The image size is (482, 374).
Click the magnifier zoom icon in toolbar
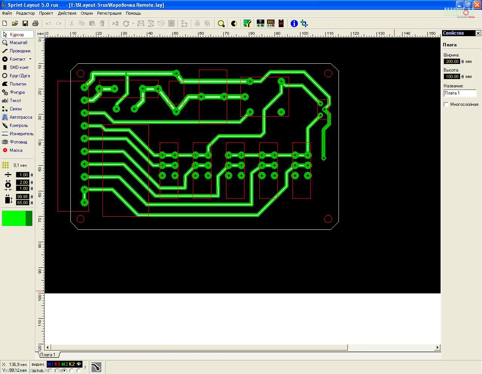[221, 23]
